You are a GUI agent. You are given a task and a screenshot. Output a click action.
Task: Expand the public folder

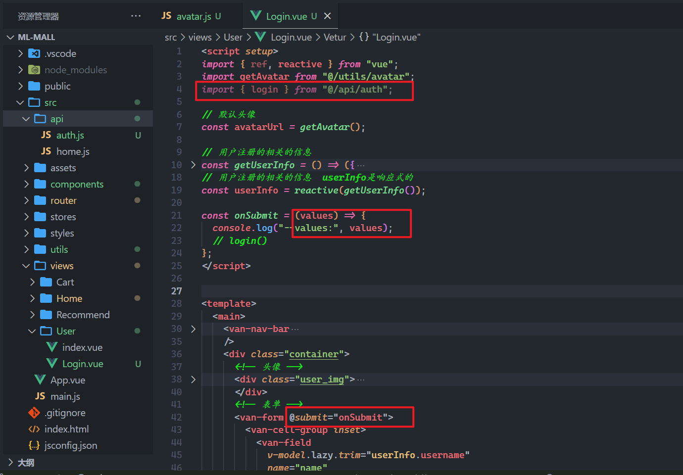coord(20,86)
